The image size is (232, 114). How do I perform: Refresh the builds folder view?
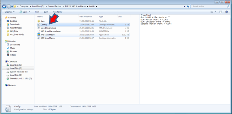pyautogui.click(x=188, y=7)
